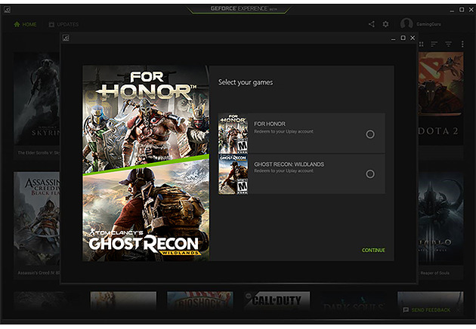This screenshot has width=476, height=329.
Task: Click the 'Select your games' heading
Action: 246,82
